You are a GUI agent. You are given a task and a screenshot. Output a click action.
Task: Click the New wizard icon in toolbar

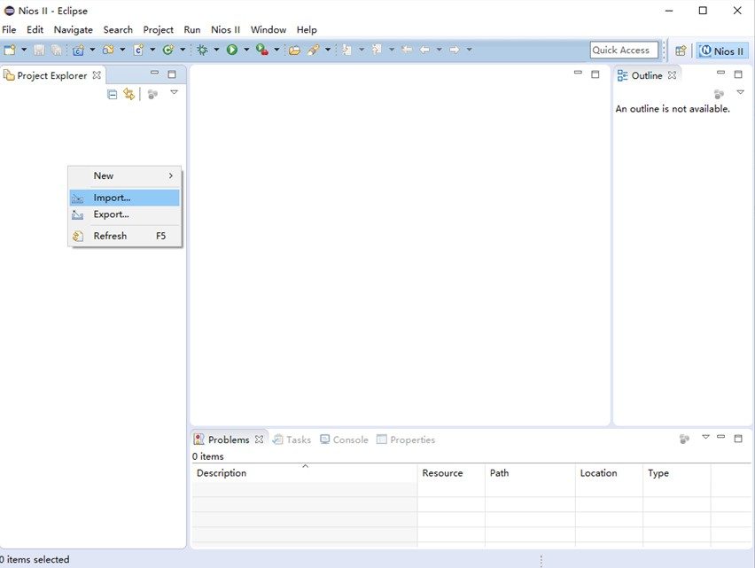(10, 51)
